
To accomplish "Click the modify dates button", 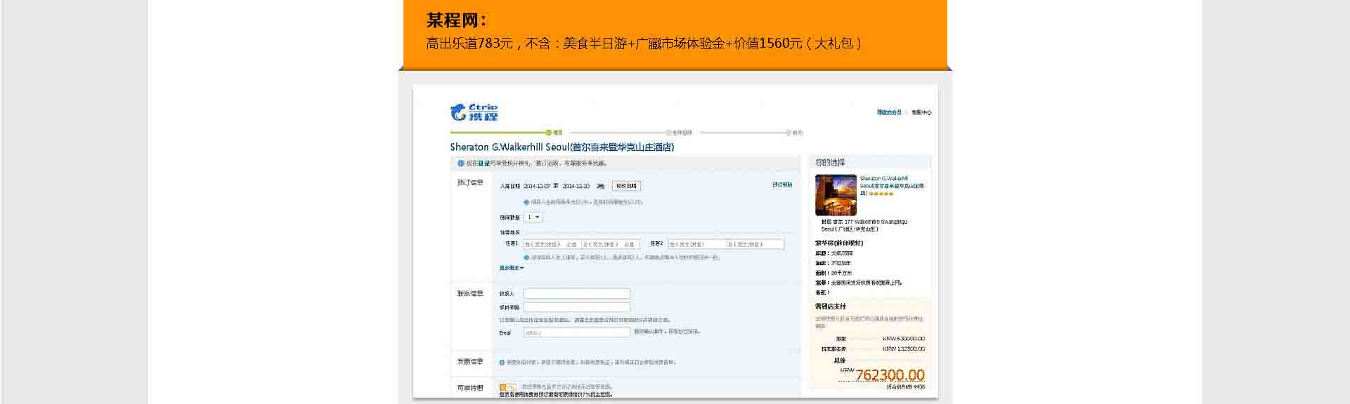I will pyautogui.click(x=626, y=186).
